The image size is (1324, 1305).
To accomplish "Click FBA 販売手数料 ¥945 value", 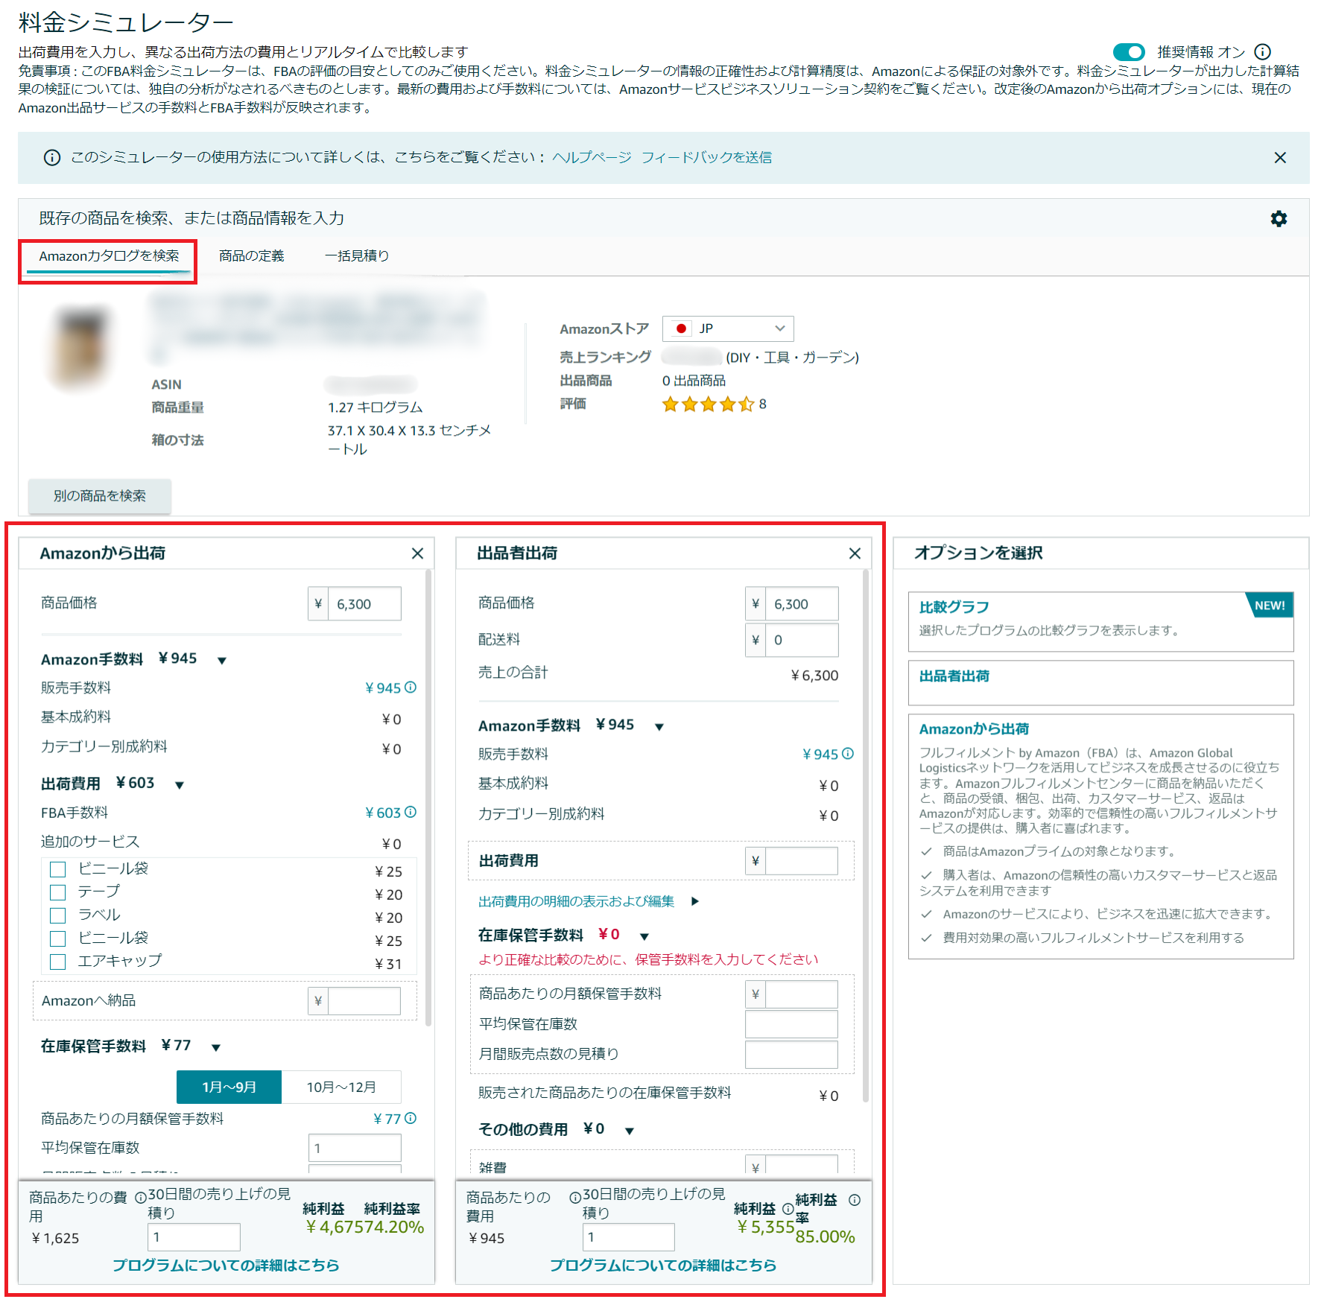I will (x=383, y=688).
